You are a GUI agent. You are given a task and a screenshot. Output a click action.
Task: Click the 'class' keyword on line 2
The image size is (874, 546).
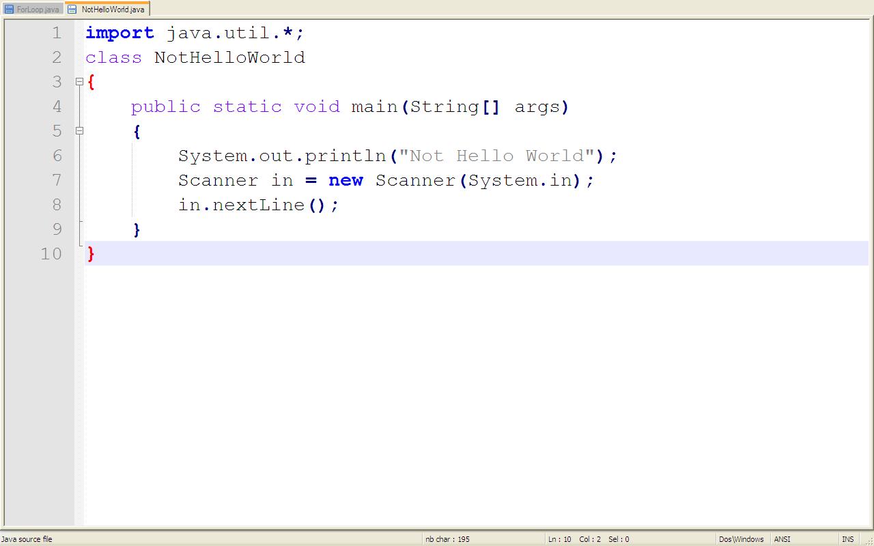pos(113,57)
